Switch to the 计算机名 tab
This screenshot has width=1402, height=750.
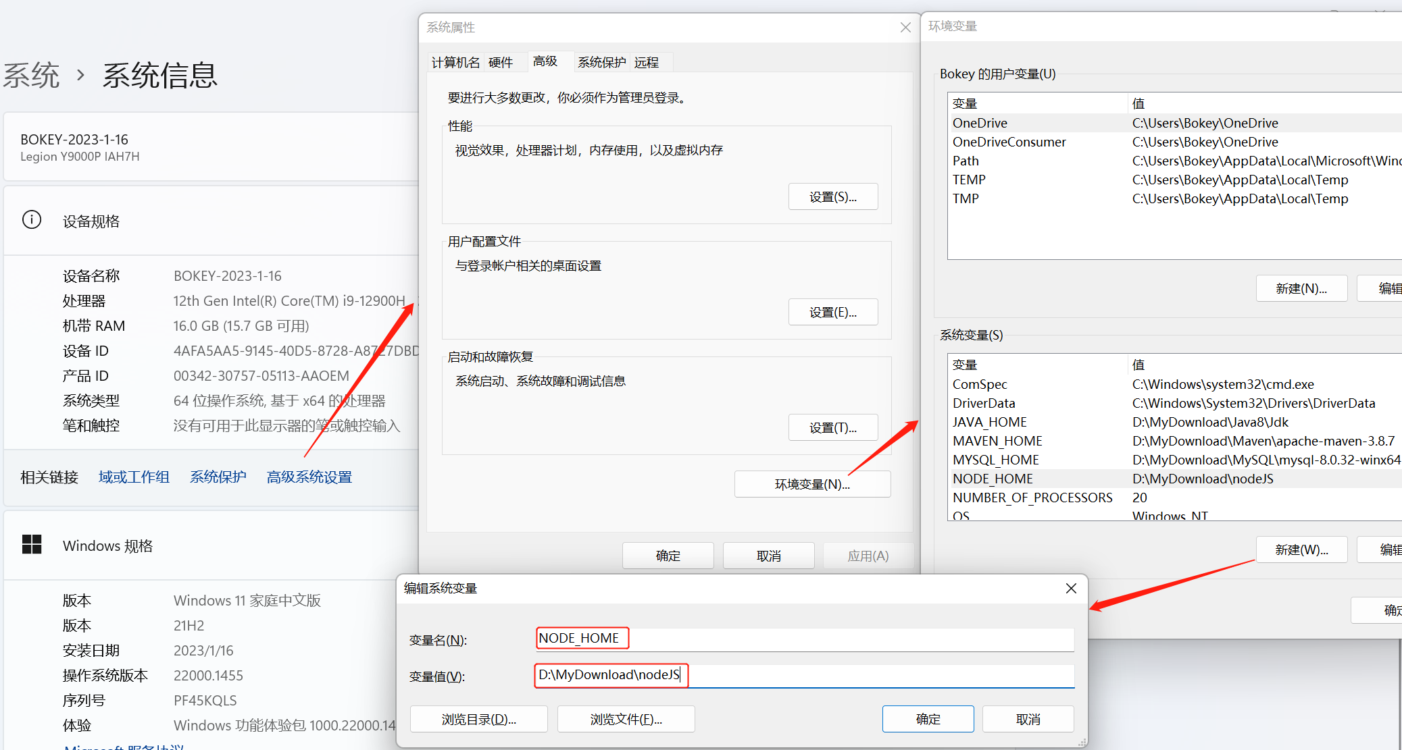pos(455,63)
